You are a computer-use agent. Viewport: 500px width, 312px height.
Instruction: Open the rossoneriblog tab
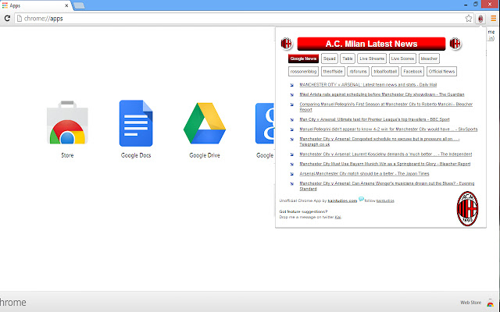(x=303, y=71)
